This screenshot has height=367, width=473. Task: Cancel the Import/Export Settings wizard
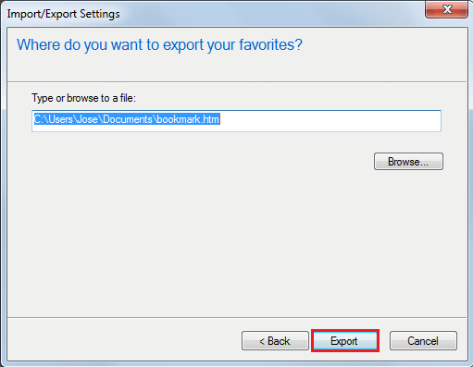tap(423, 341)
